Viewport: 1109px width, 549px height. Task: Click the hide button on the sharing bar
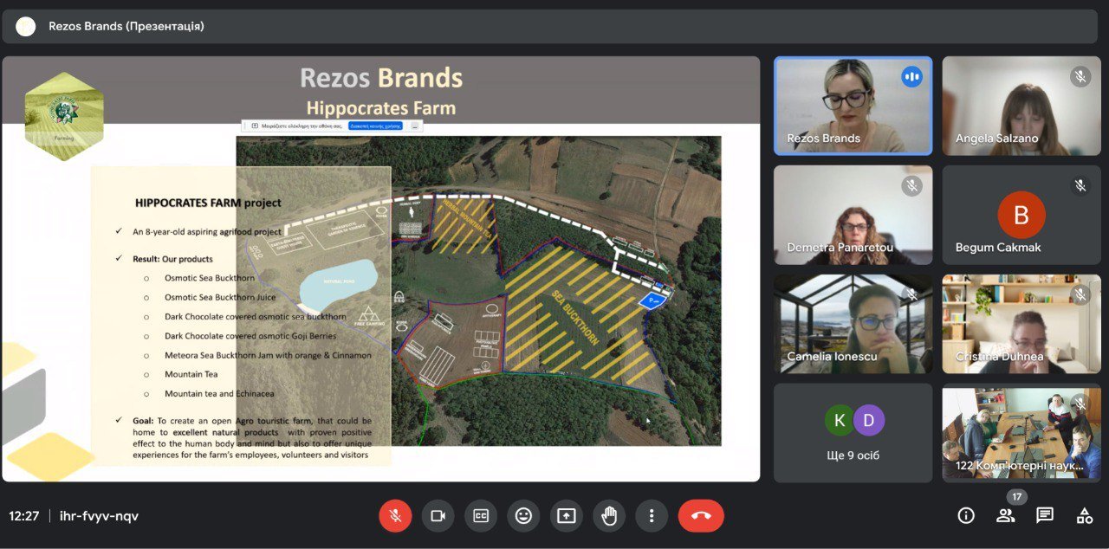[415, 126]
